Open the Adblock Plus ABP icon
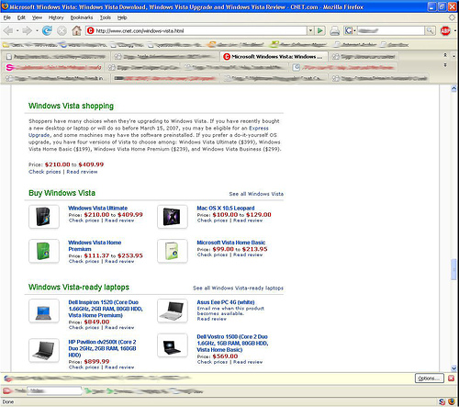 [x=445, y=30]
